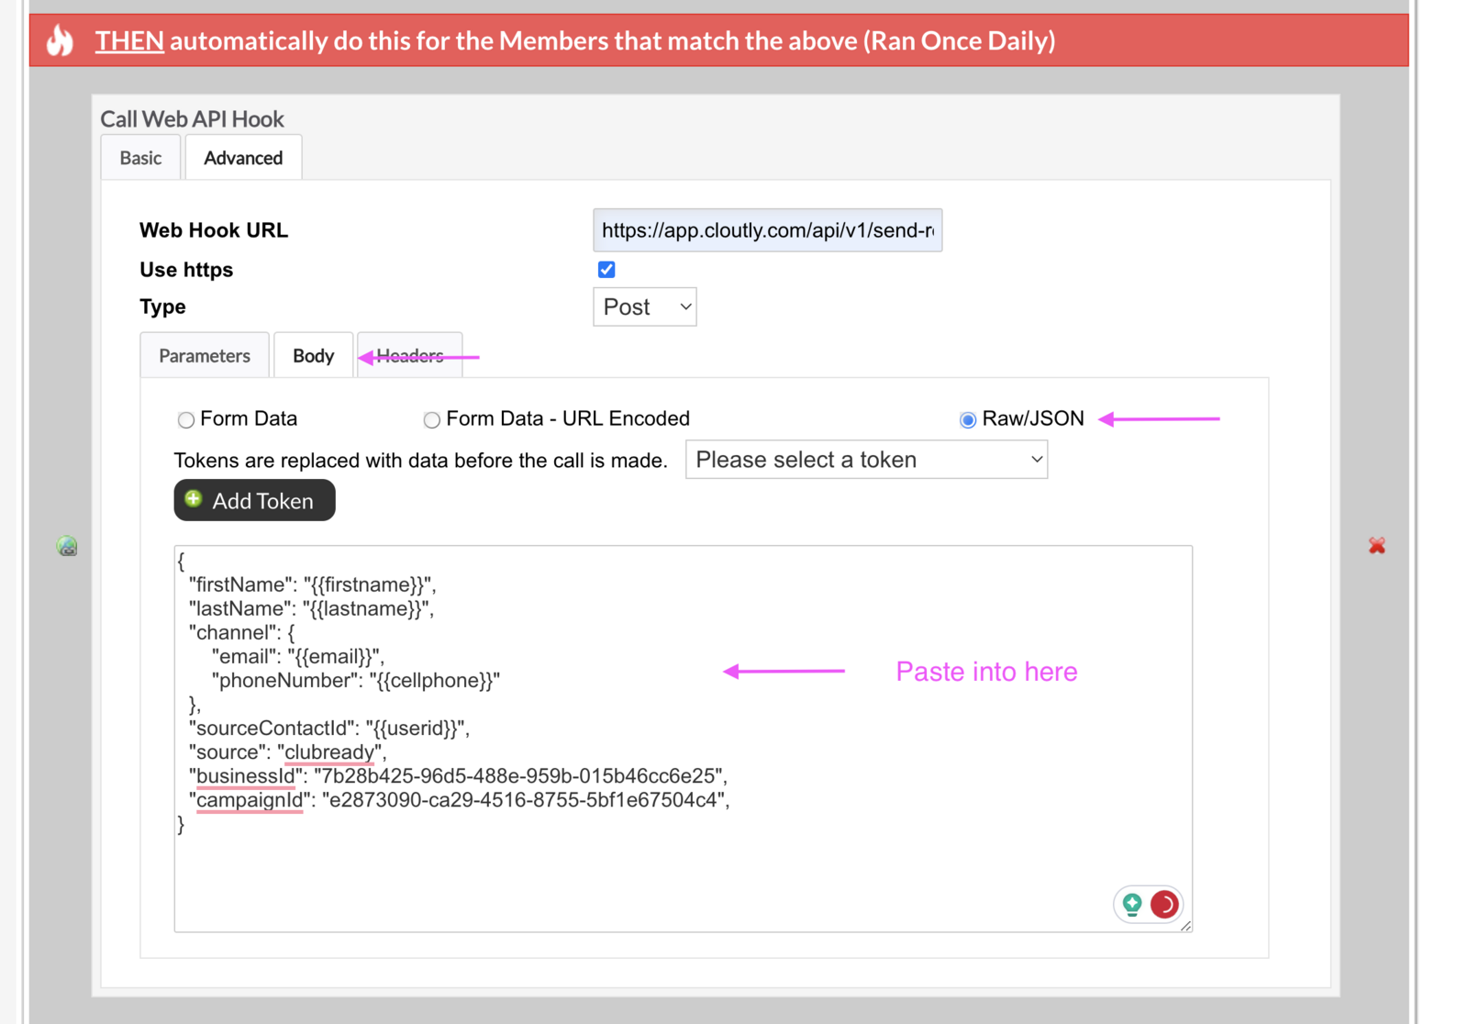Click the globe web hook icon
The width and height of the screenshot is (1468, 1024).
67,547
